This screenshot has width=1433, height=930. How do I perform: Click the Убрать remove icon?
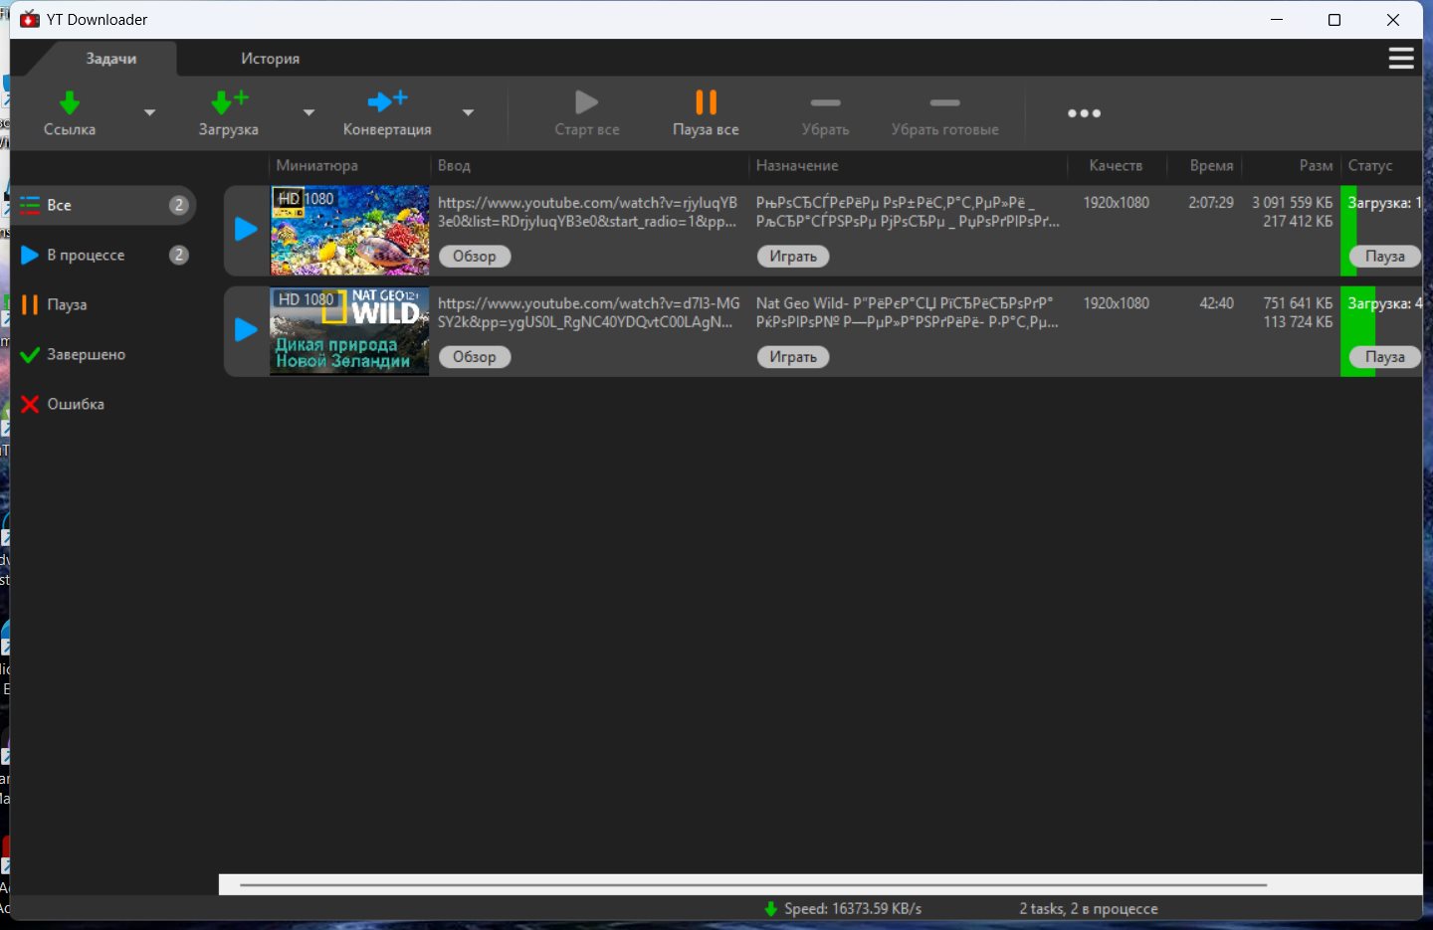(x=825, y=102)
